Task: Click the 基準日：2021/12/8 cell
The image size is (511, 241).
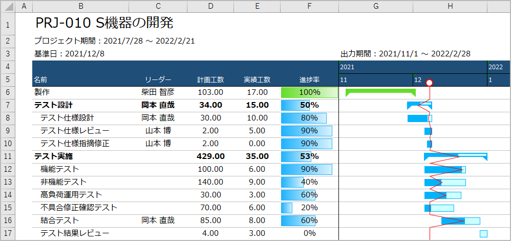Action: 69,54
